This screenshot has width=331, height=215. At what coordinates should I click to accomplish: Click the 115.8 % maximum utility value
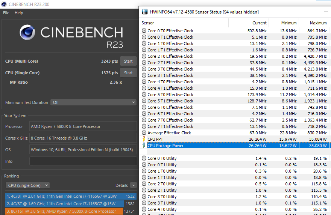point(319,184)
